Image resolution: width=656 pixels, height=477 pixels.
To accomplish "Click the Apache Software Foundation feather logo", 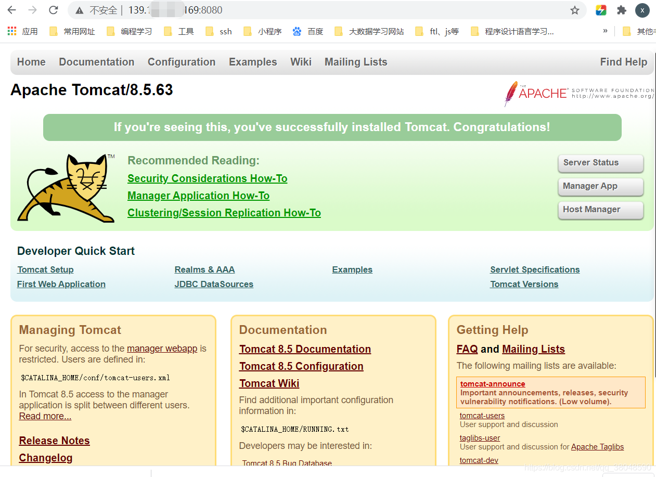I will pos(578,94).
